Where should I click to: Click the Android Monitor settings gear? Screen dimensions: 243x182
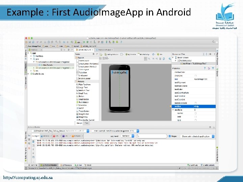(x=210, y=127)
